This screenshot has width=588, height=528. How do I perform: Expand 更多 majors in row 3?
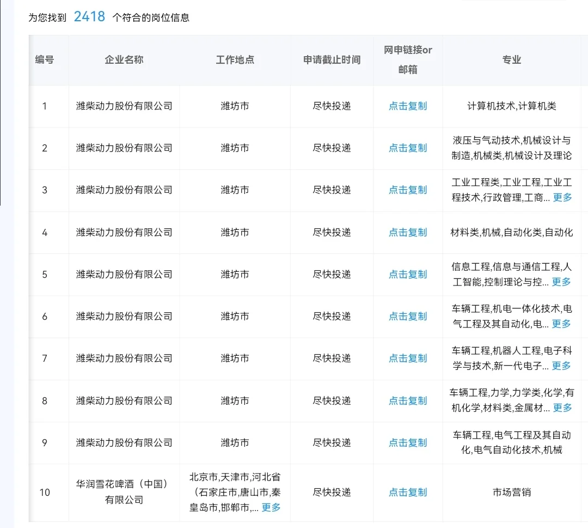point(561,198)
